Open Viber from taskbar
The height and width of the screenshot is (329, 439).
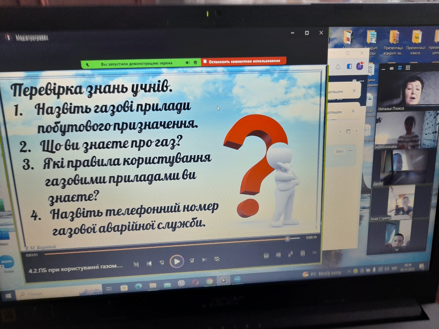click(181, 283)
